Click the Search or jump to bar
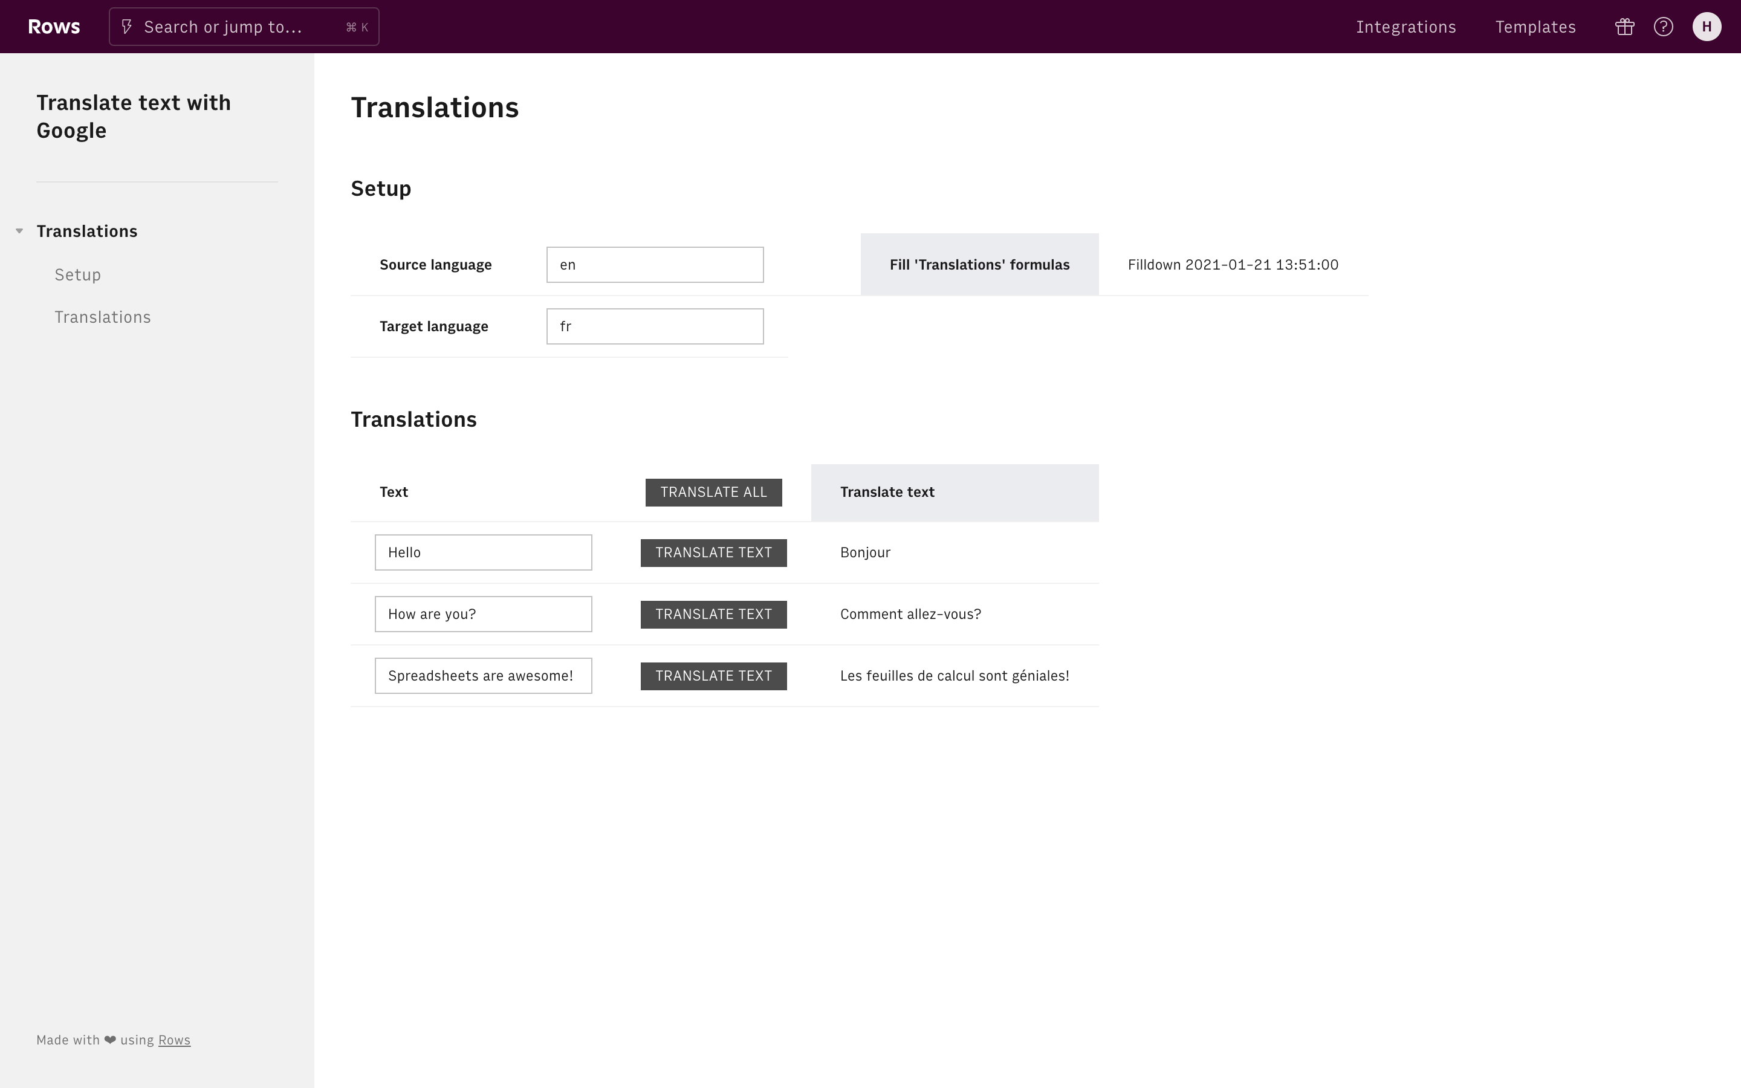This screenshot has height=1088, width=1741. coord(244,27)
